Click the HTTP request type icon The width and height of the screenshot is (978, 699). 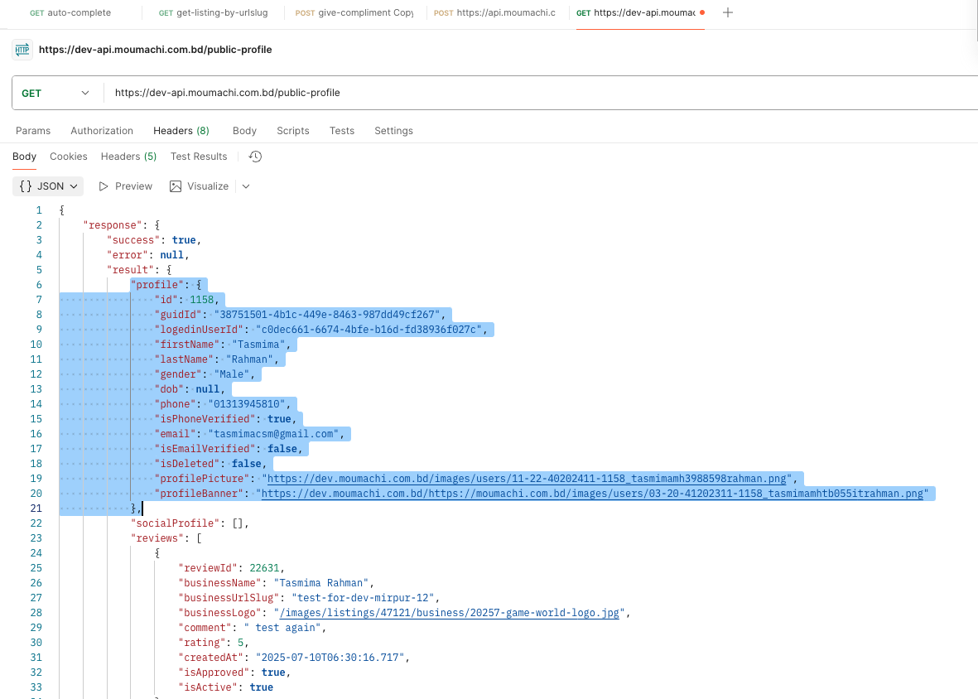point(22,50)
